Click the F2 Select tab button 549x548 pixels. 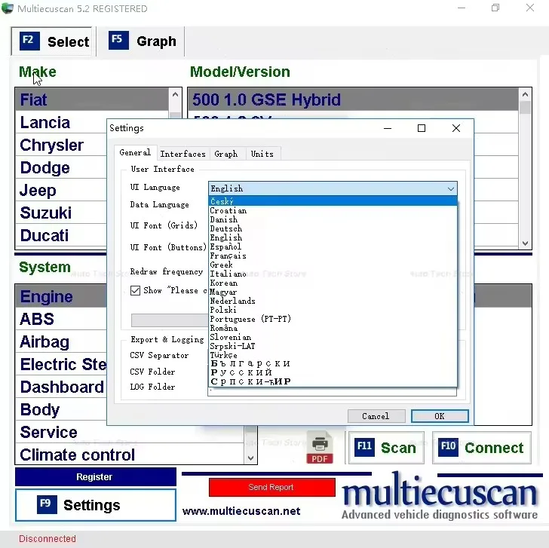54,41
